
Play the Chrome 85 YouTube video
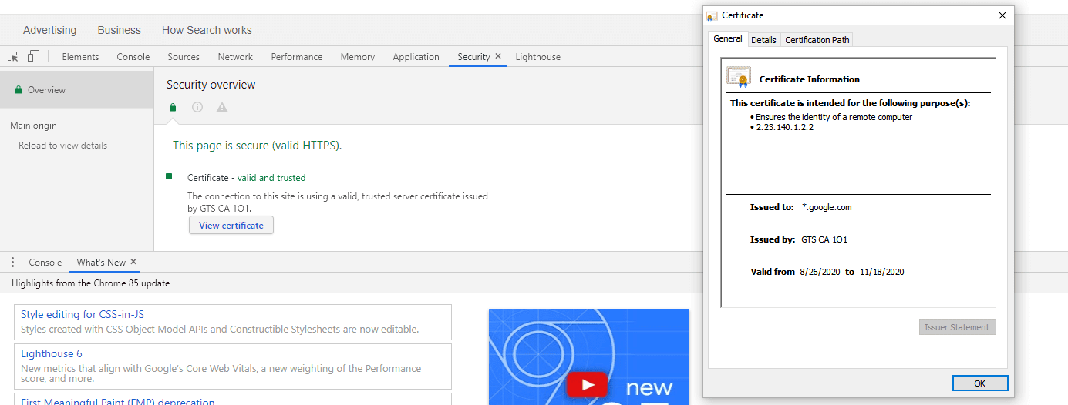588,384
